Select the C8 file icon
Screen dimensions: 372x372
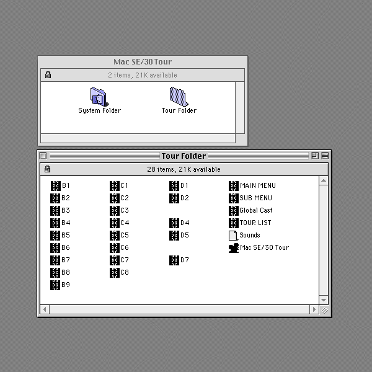pyautogui.click(x=115, y=272)
